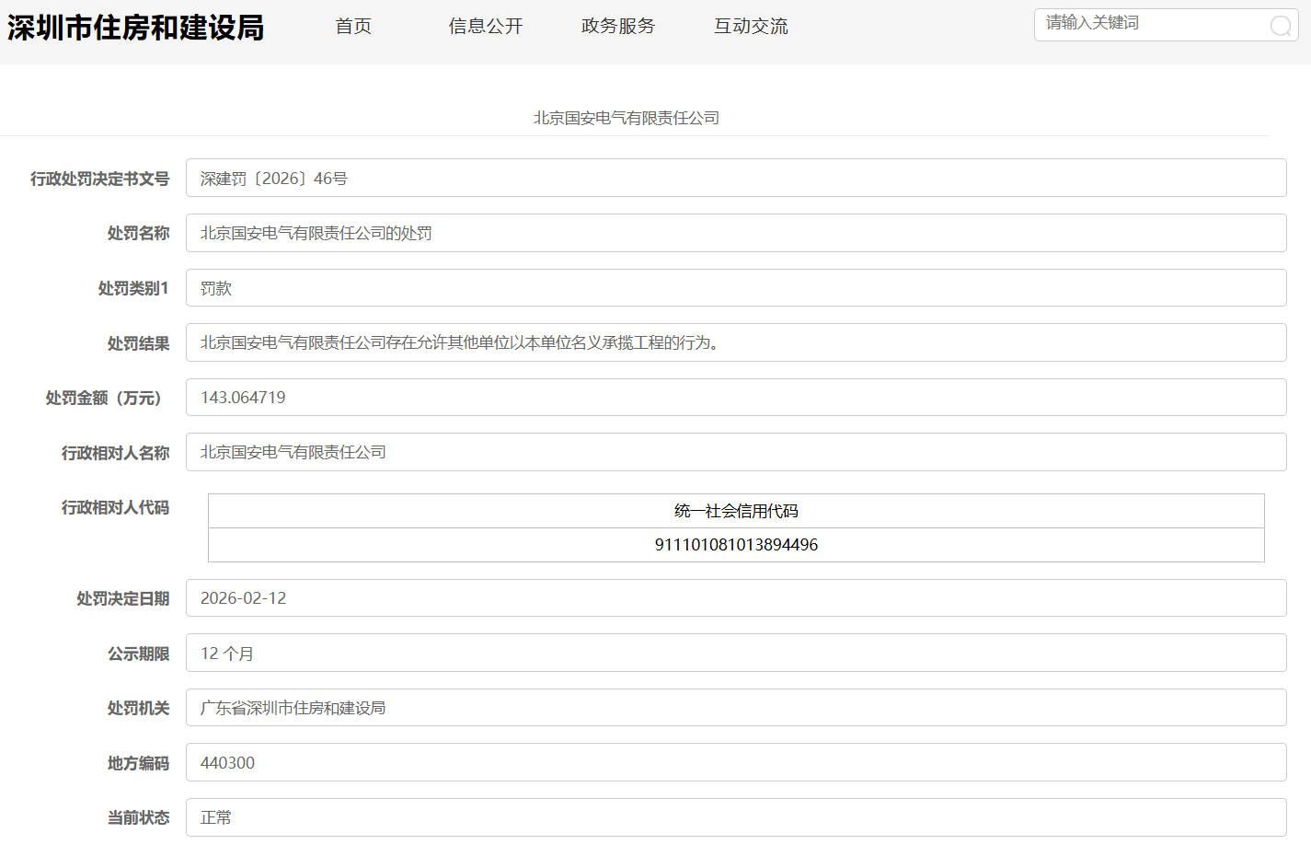The height and width of the screenshot is (845, 1311).
Task: Open the 信息公开 navigation menu
Action: [x=486, y=27]
